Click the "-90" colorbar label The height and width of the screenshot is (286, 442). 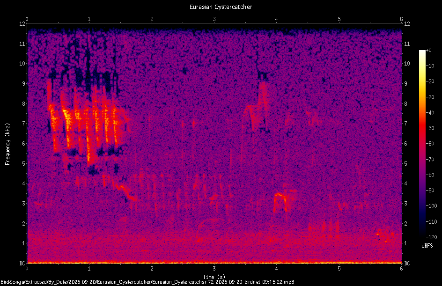click(x=430, y=191)
